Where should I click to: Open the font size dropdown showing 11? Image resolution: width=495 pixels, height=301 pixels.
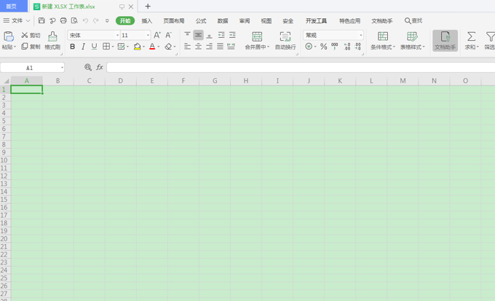coord(148,35)
